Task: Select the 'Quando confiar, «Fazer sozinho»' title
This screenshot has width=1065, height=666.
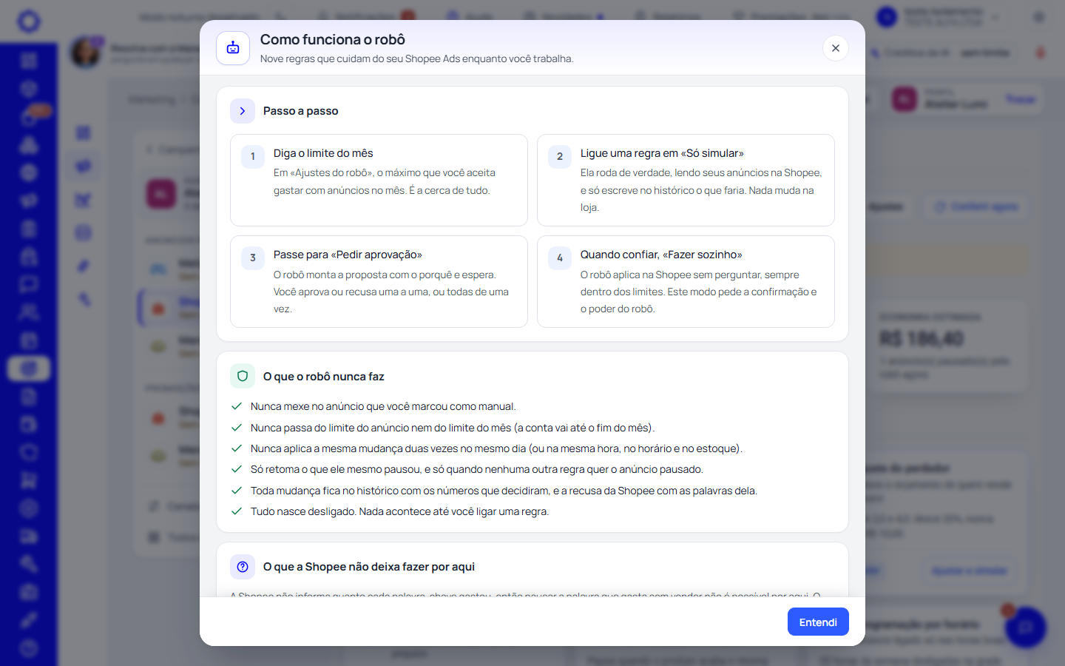Action: [x=661, y=255]
